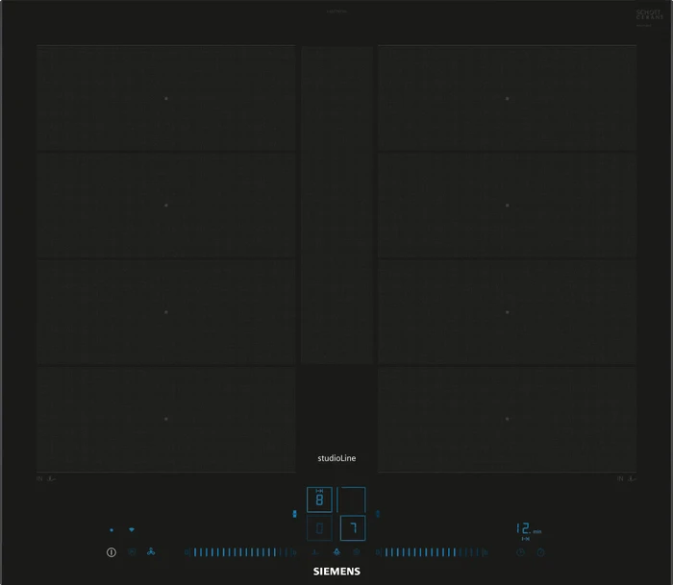This screenshot has width=673, height=585.
Task: Tap the hood fan control icon
Action: 151,551
